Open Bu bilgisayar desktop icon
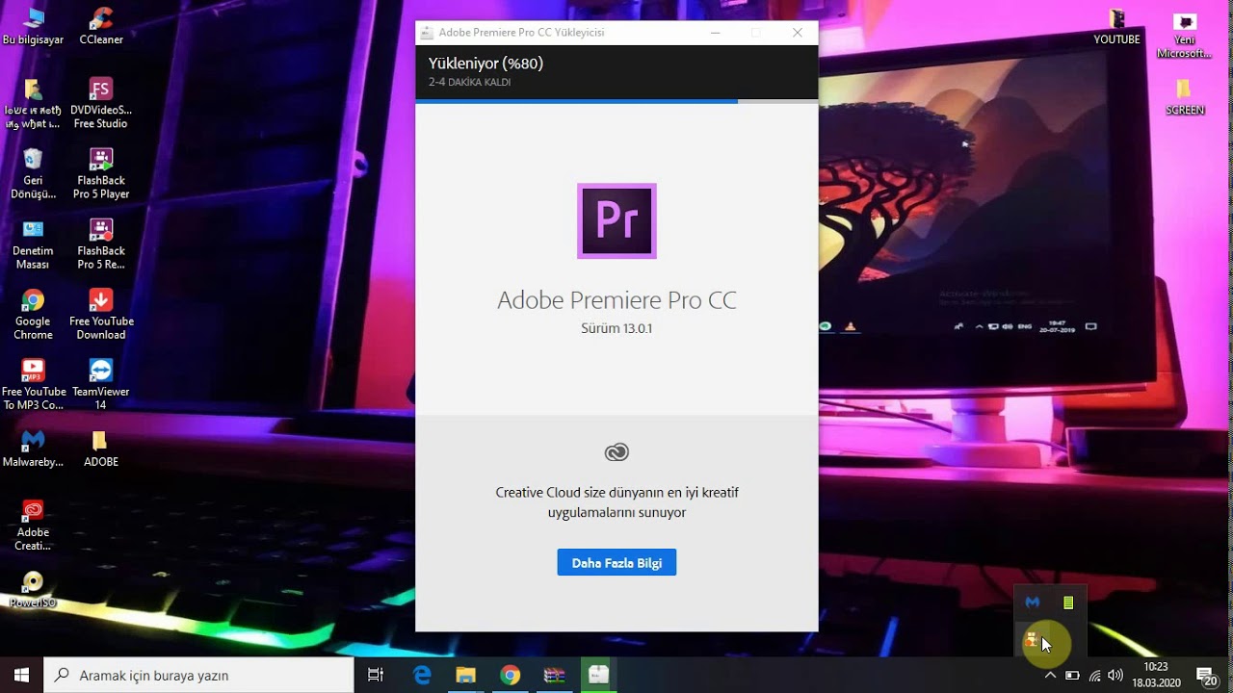The width and height of the screenshot is (1233, 693). [33, 26]
